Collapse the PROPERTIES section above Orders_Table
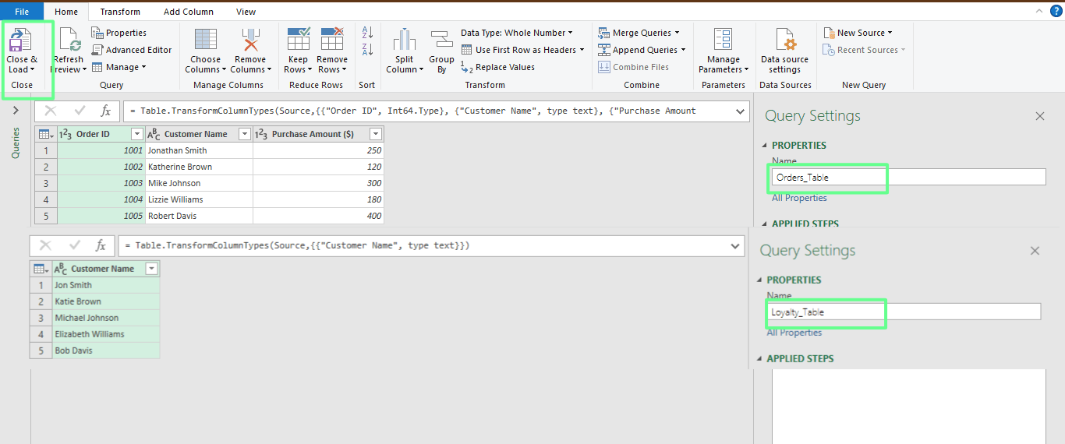Screen dimensions: 1065x444 point(765,146)
